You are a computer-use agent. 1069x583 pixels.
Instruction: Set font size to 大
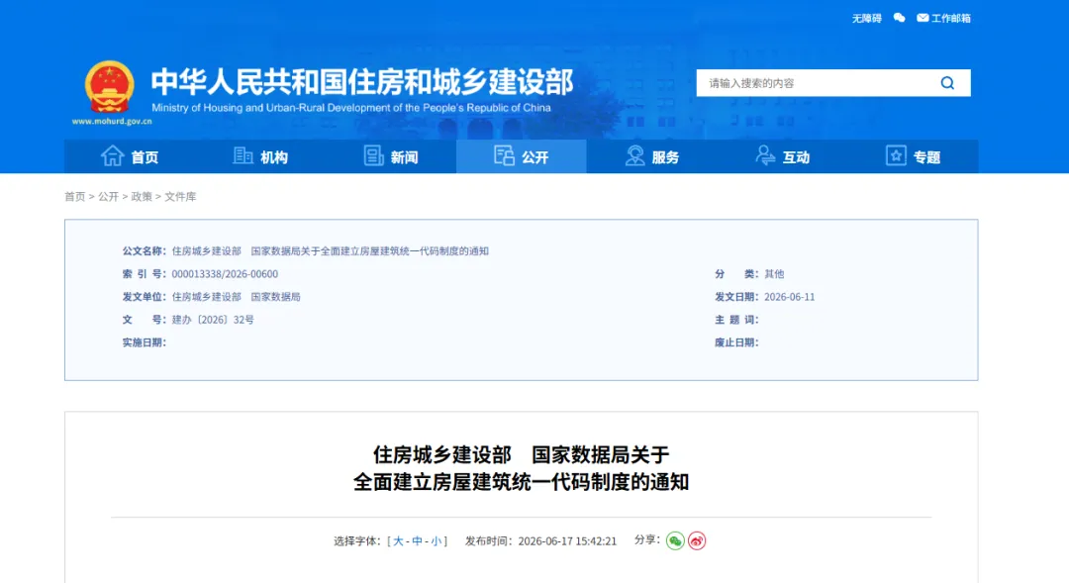(x=398, y=541)
